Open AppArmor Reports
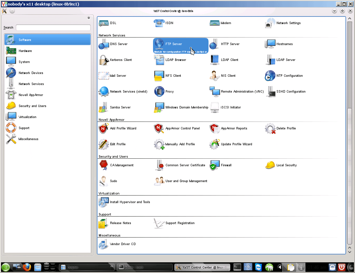The image size is (355, 273). point(229,128)
